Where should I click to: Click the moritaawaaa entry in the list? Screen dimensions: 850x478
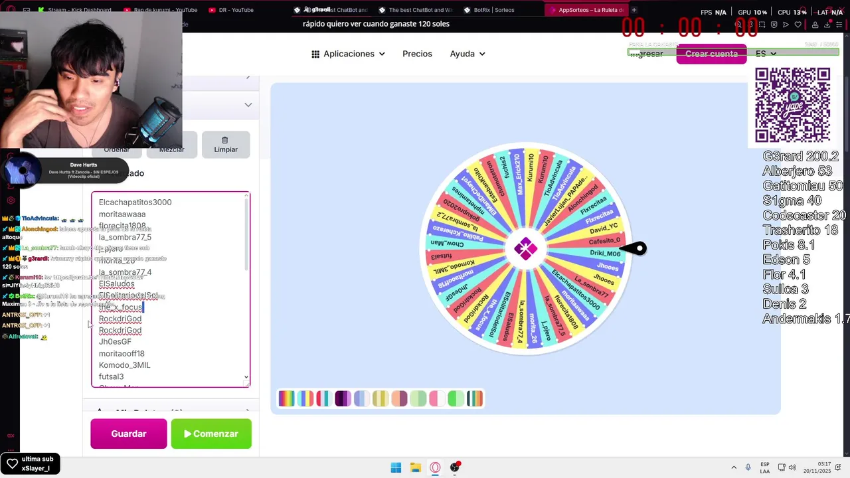tap(122, 214)
